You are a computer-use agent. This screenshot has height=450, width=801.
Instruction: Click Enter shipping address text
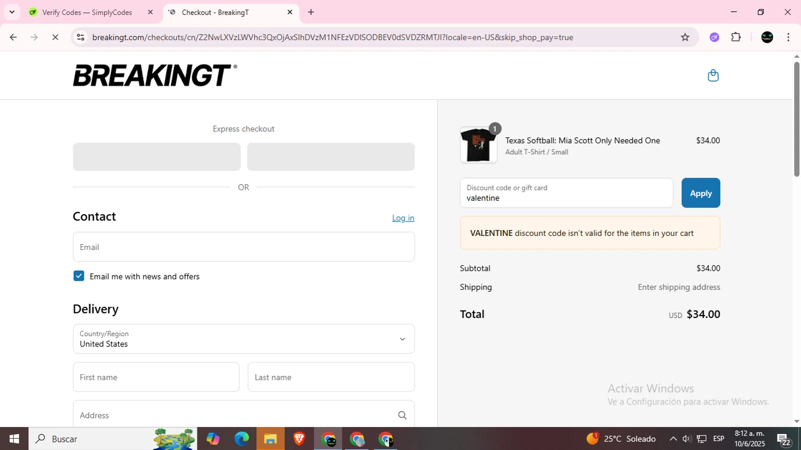tap(679, 287)
